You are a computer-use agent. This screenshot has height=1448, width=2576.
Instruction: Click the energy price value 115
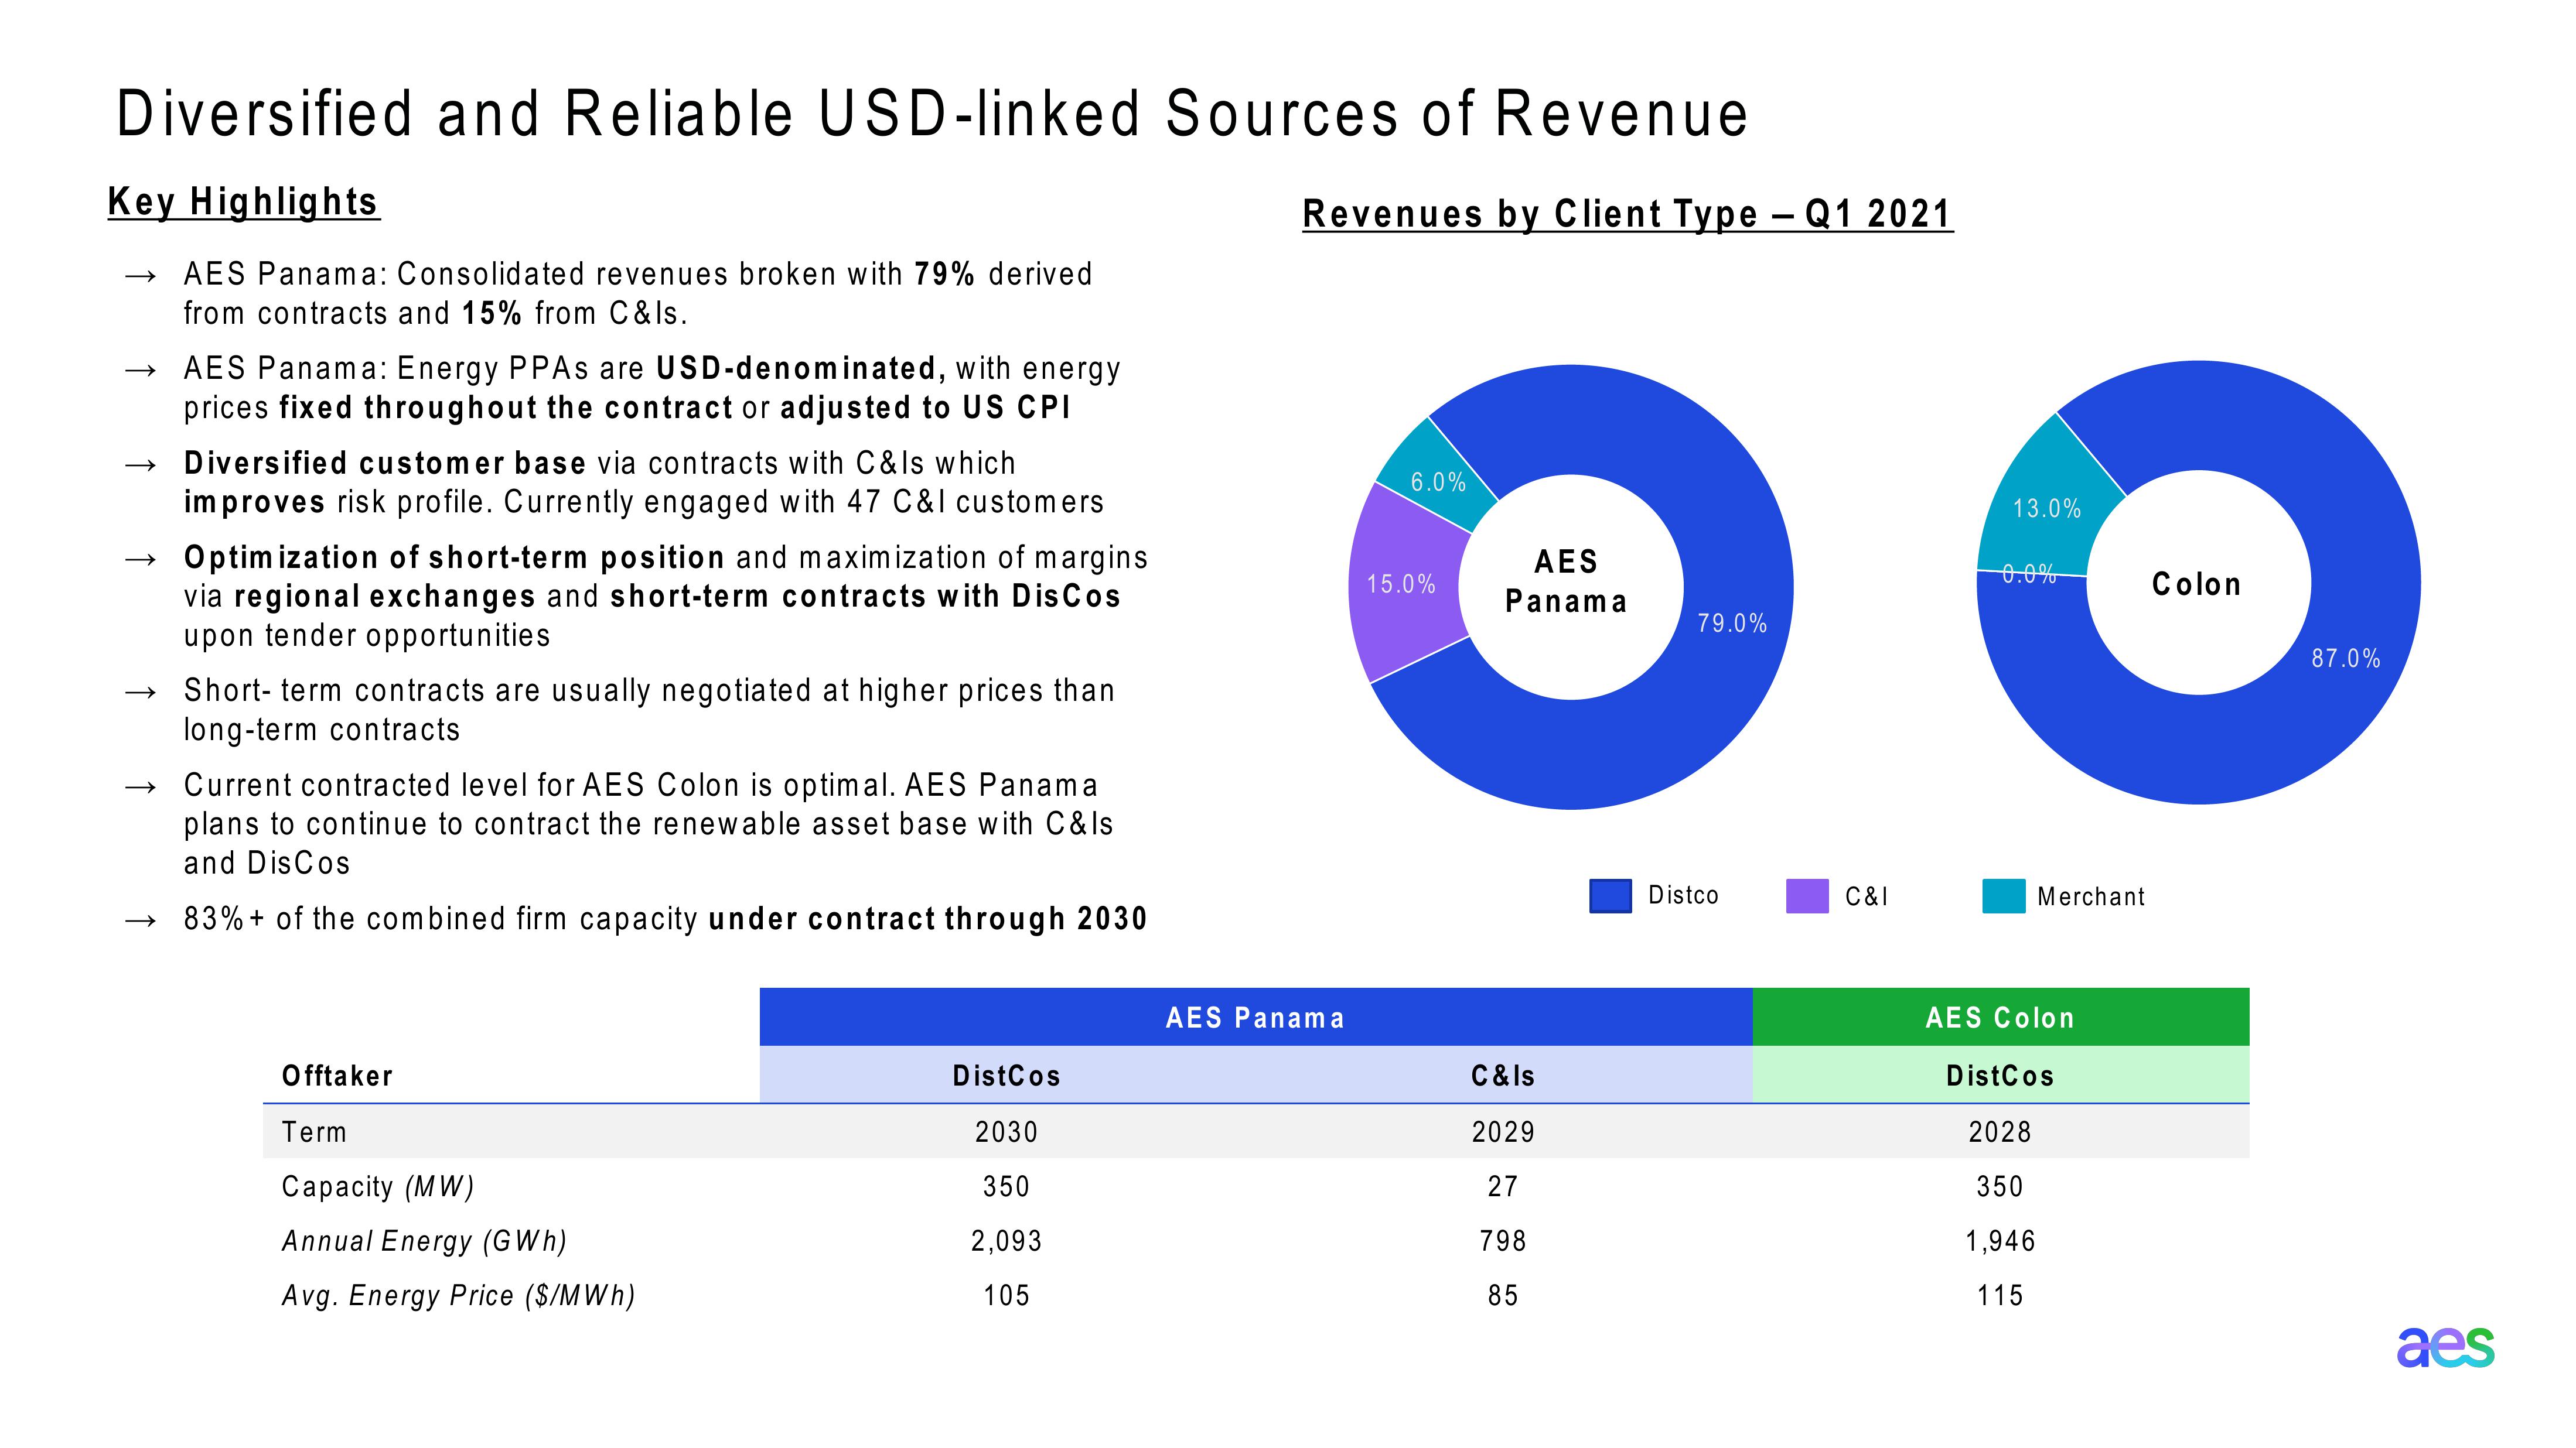coord(2000,1295)
